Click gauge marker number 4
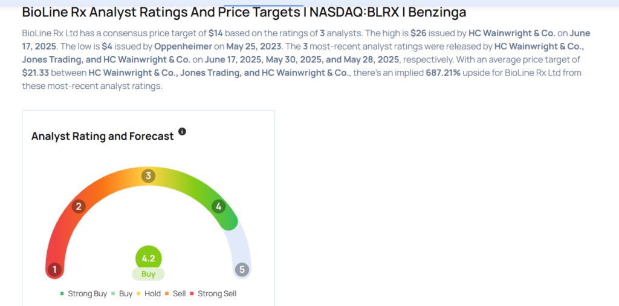The width and height of the screenshot is (619, 306). pyautogui.click(x=219, y=207)
